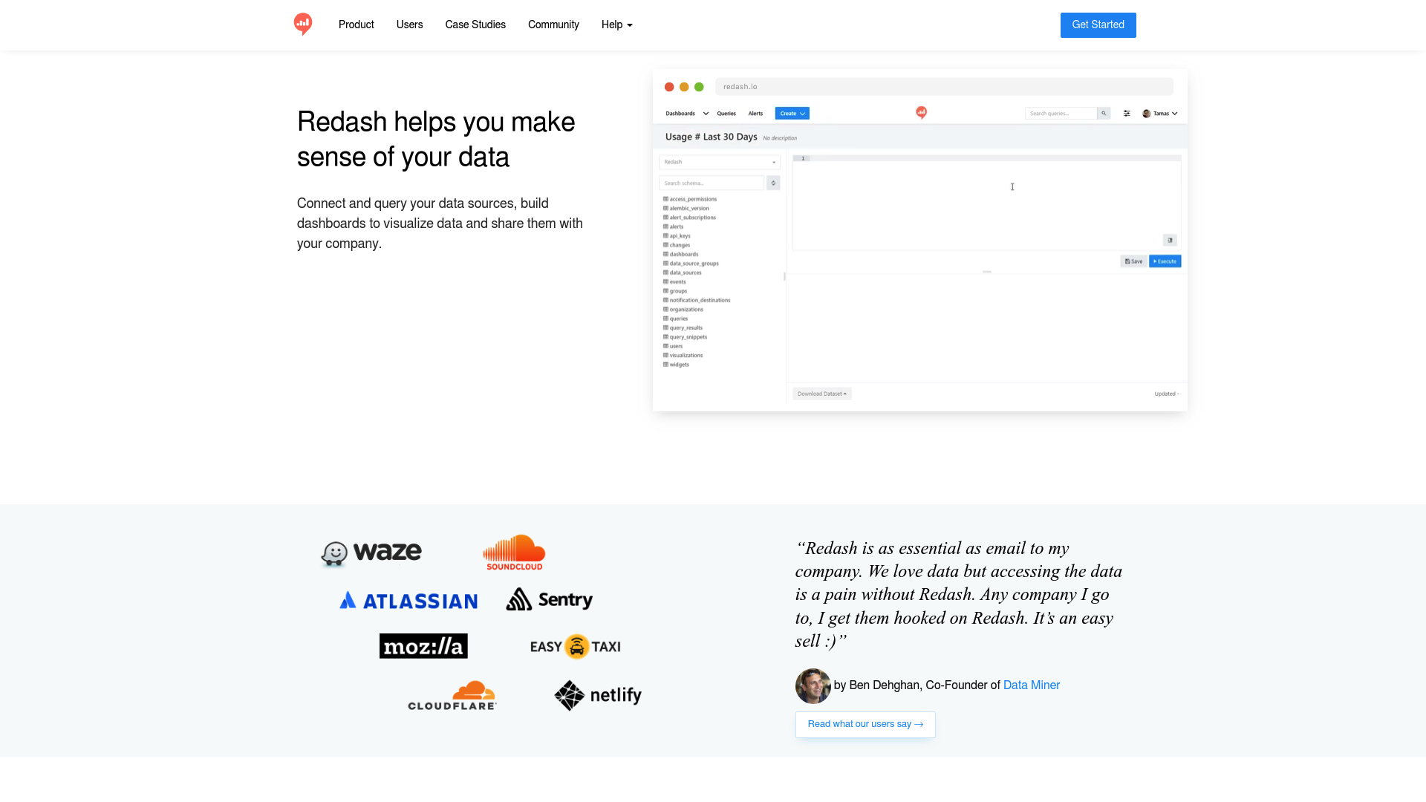Click the Read what our users say link

[x=866, y=724]
